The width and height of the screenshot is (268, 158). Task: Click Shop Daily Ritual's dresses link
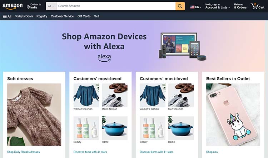click(24, 152)
